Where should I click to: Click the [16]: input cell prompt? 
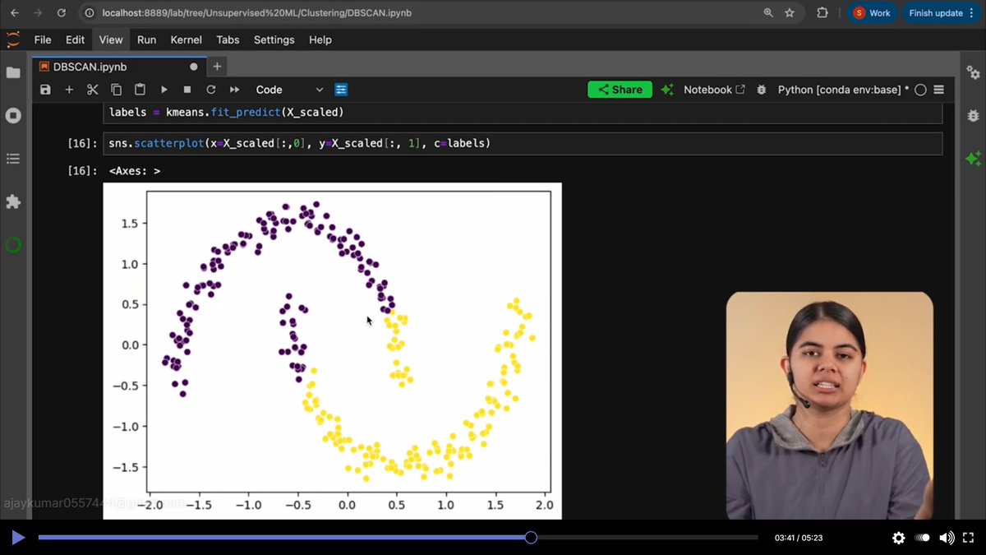(82, 143)
